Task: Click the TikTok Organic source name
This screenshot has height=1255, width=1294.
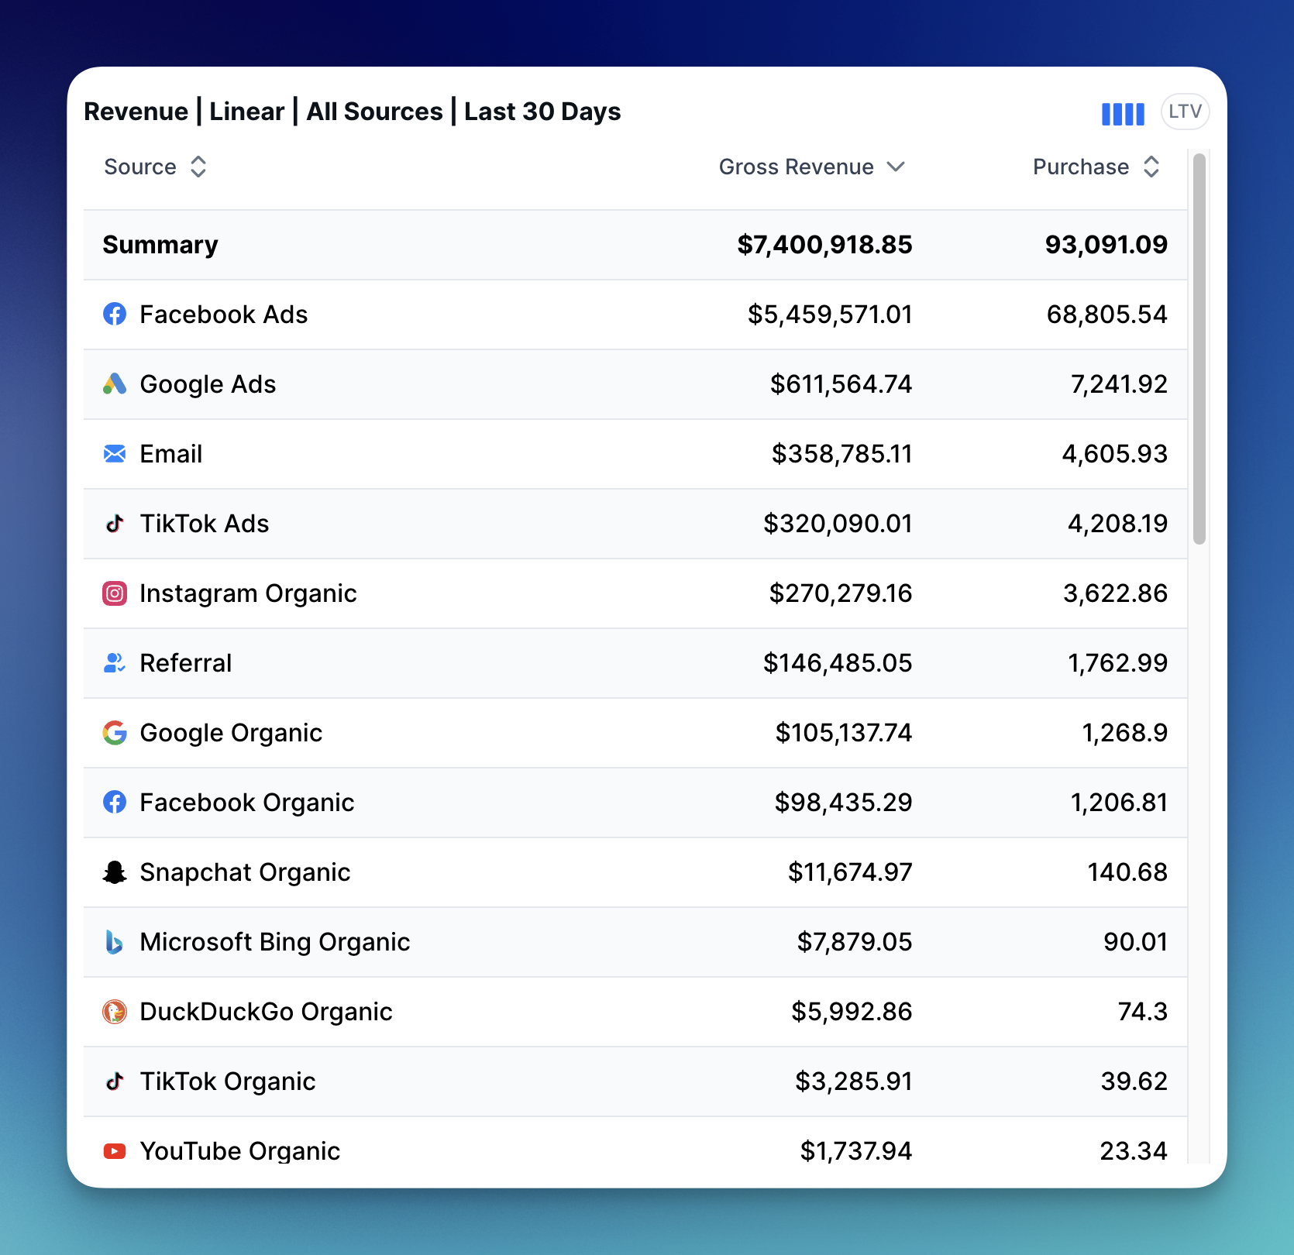Action: pos(228,1081)
